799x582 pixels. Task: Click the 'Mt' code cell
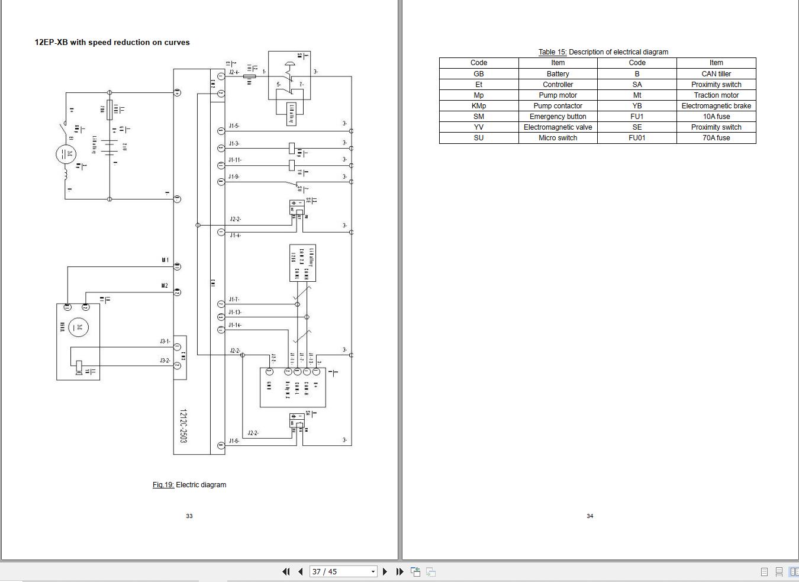[x=637, y=95]
